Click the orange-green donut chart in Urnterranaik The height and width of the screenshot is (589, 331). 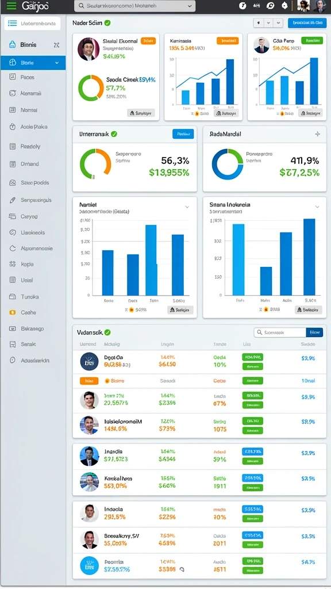[95, 164]
